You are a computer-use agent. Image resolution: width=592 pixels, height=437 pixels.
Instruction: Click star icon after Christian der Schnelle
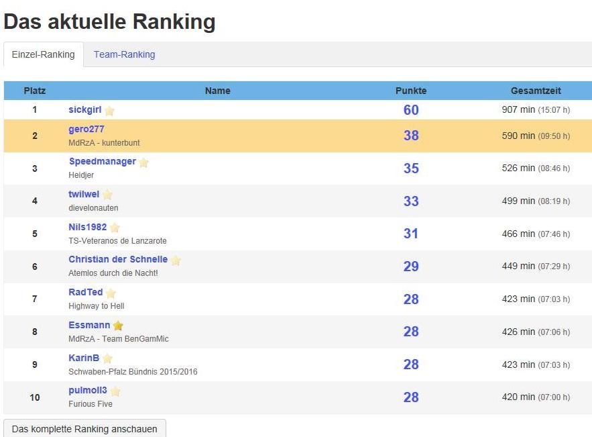176,260
